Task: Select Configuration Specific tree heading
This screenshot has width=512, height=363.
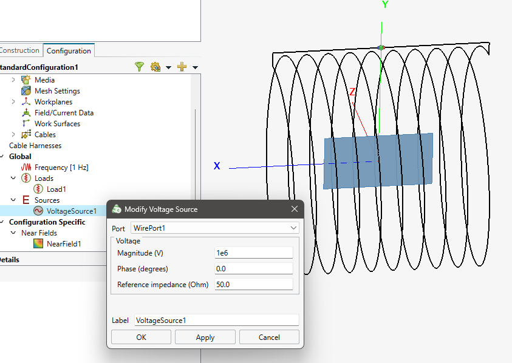Action: (x=47, y=222)
